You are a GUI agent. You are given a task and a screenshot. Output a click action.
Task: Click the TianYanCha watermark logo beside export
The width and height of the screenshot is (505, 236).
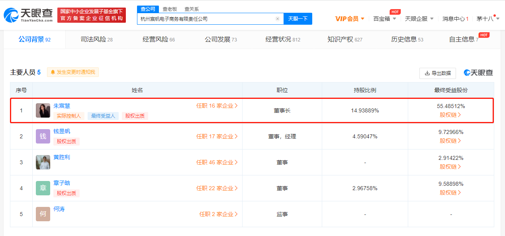tap(478, 73)
